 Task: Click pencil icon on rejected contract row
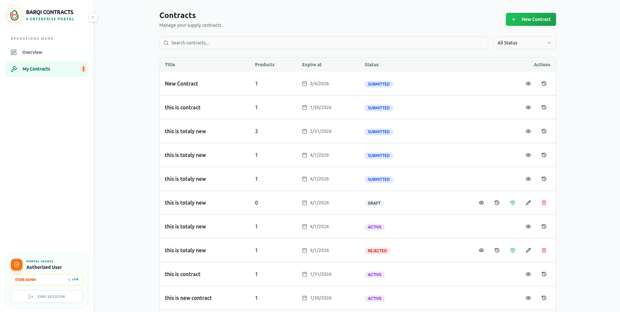click(528, 250)
